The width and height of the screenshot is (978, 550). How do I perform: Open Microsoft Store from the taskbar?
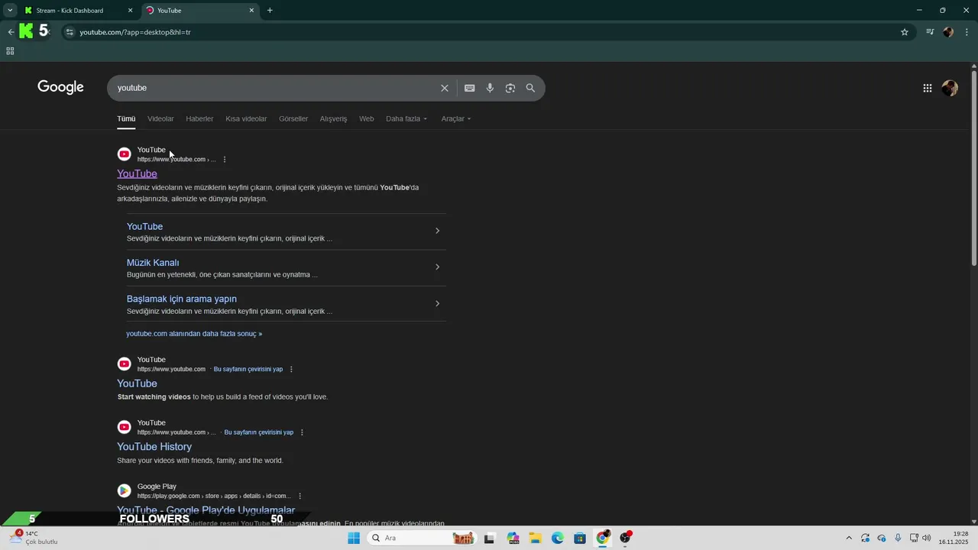pos(580,538)
